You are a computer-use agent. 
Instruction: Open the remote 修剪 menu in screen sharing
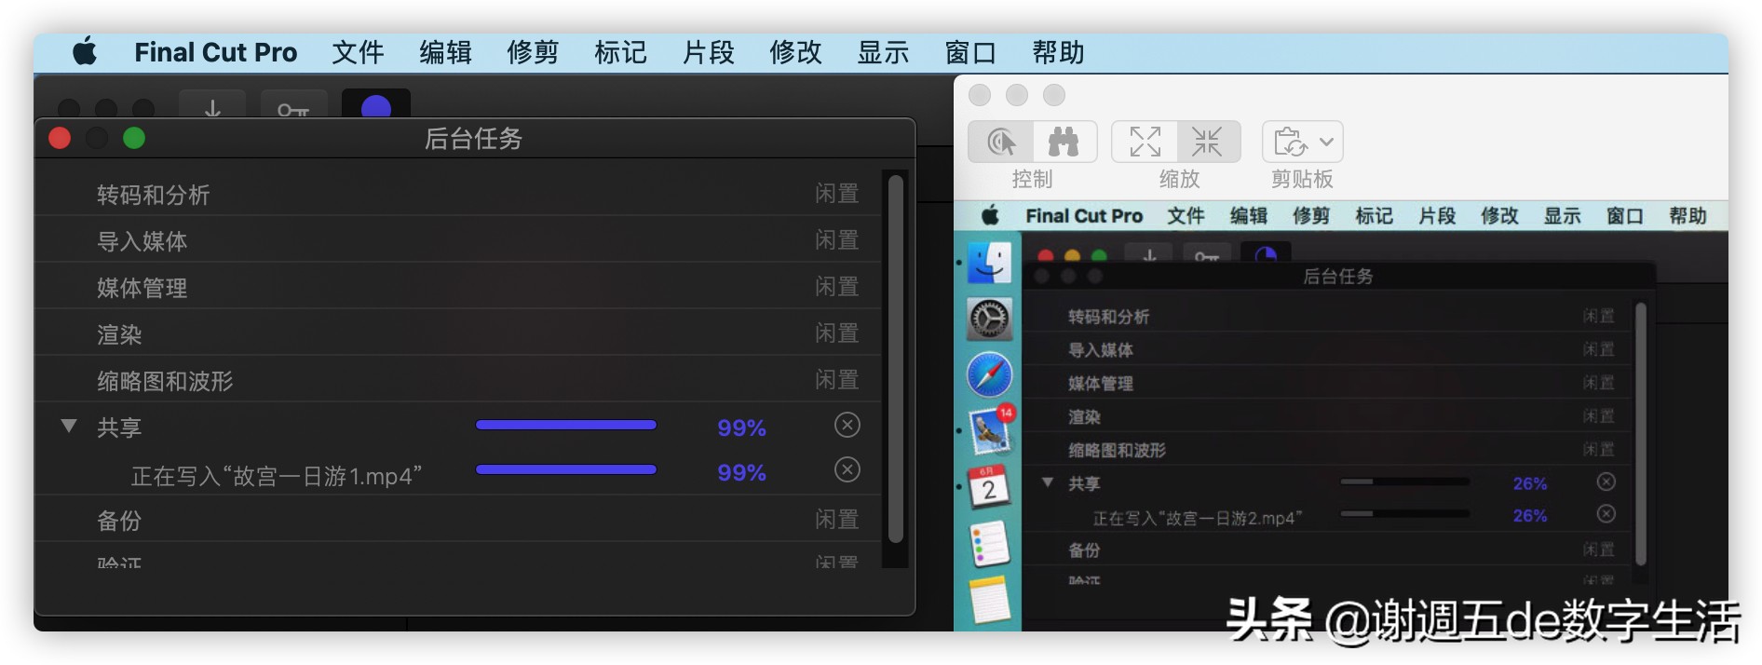1311,216
